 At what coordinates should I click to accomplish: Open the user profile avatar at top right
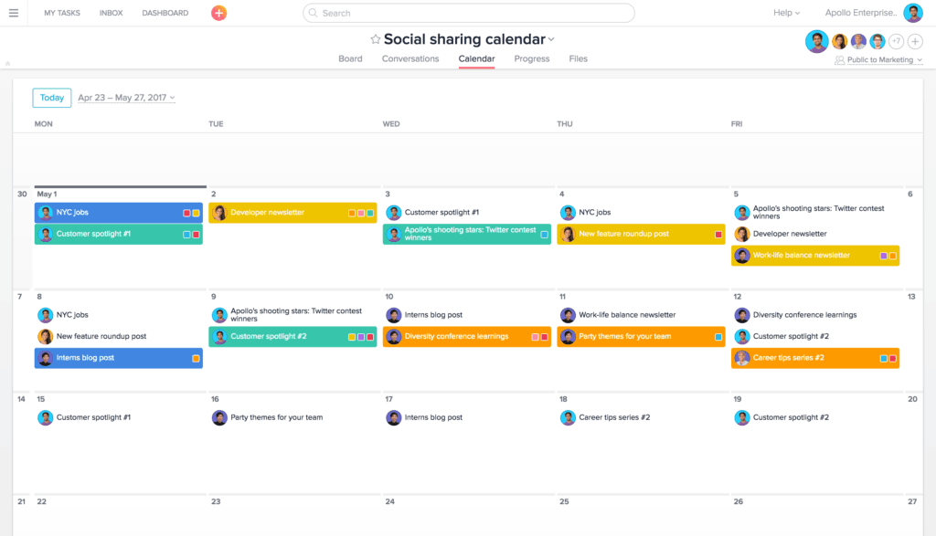click(x=913, y=13)
